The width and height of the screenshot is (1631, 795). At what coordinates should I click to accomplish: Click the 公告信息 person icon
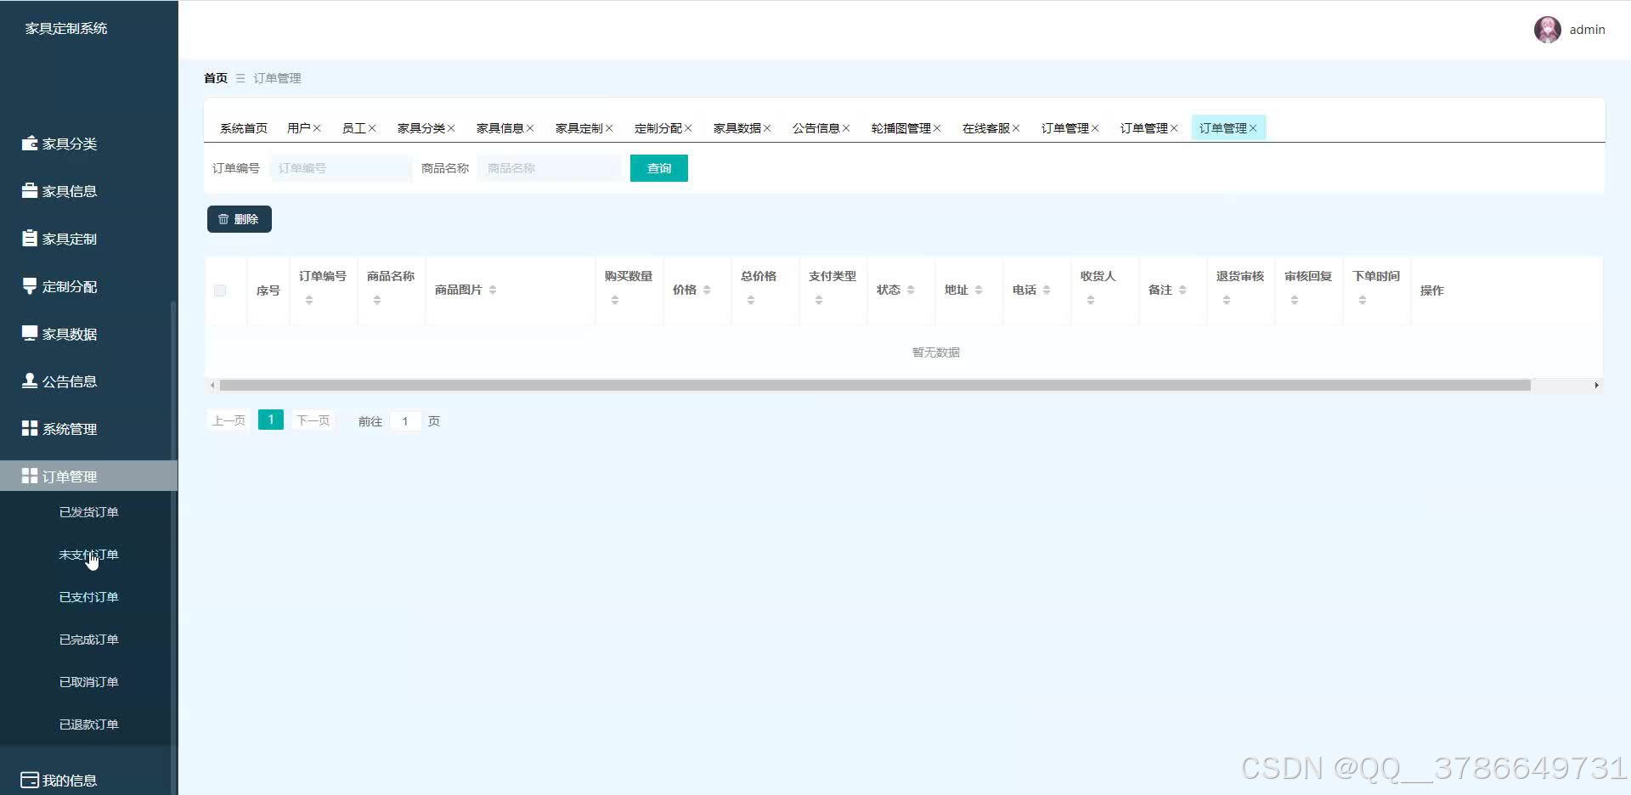click(x=30, y=381)
